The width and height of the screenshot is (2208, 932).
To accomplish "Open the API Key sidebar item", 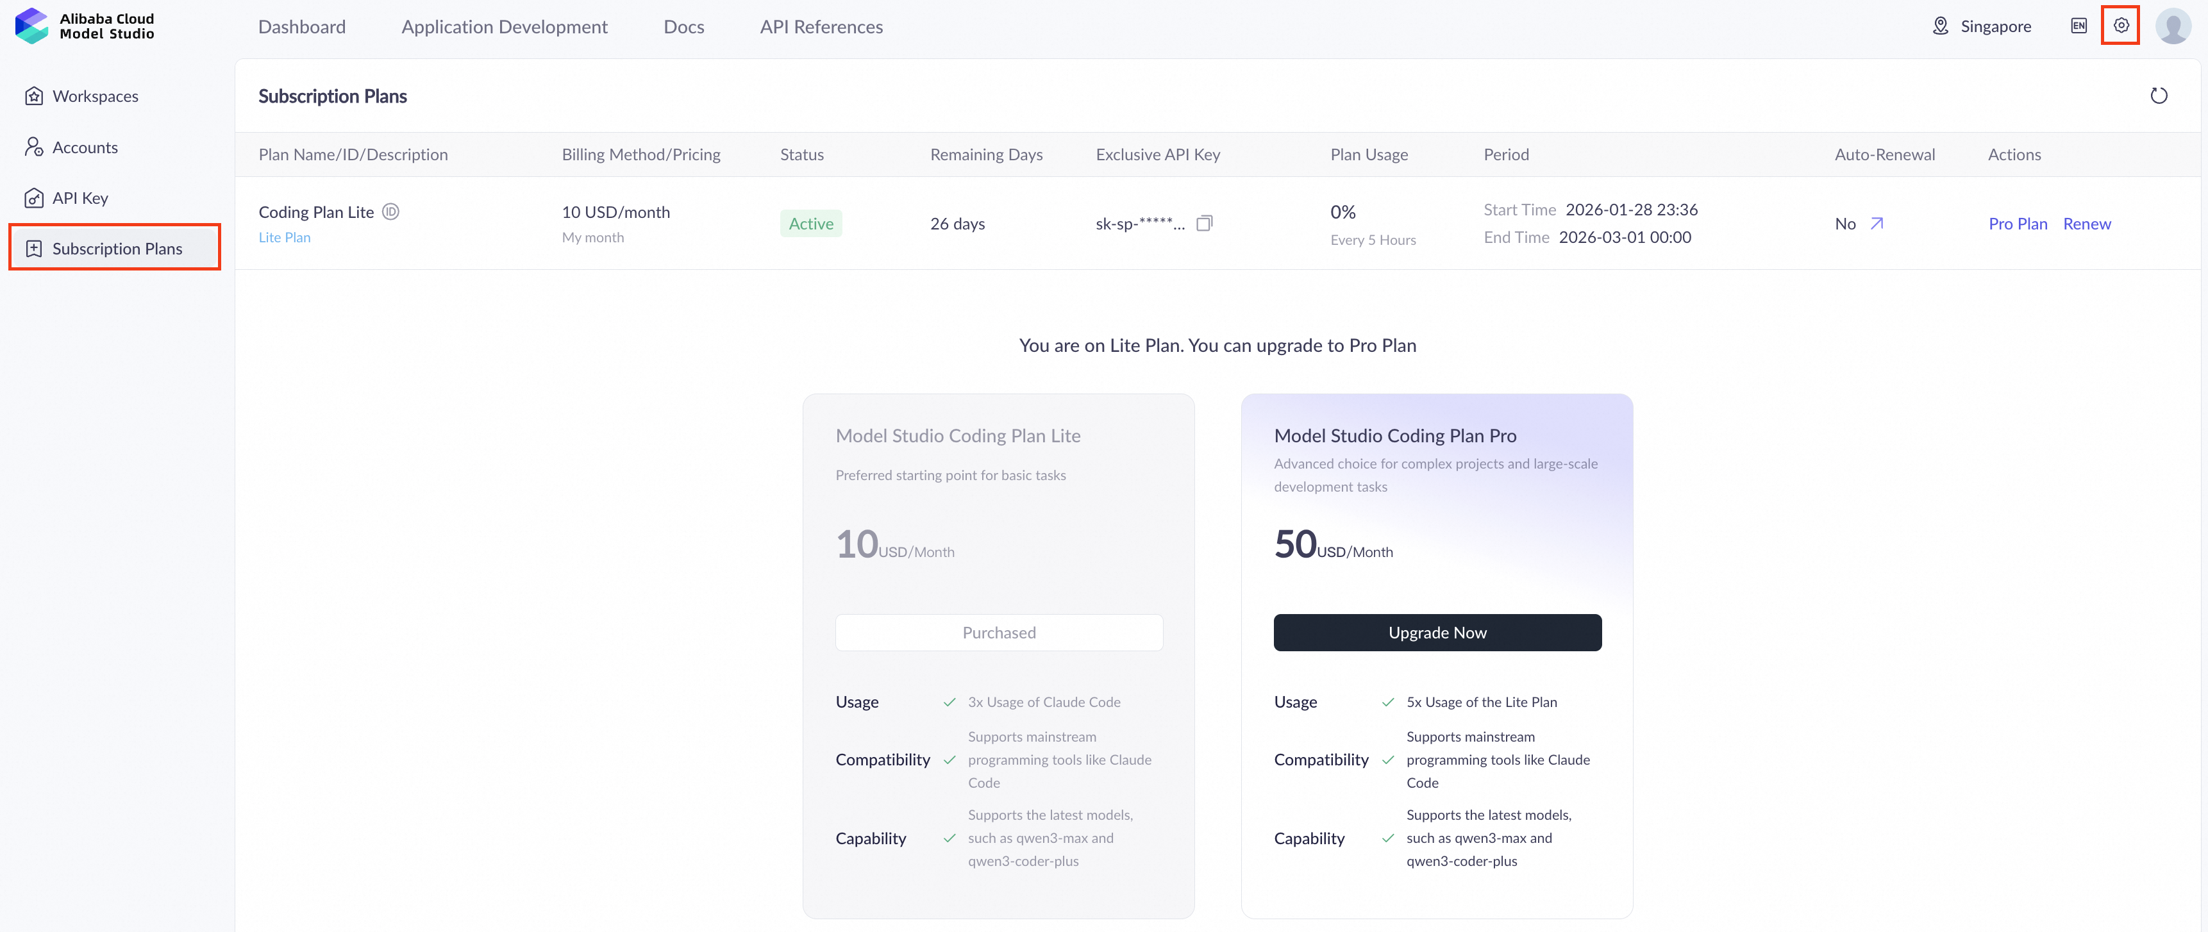I will (79, 198).
